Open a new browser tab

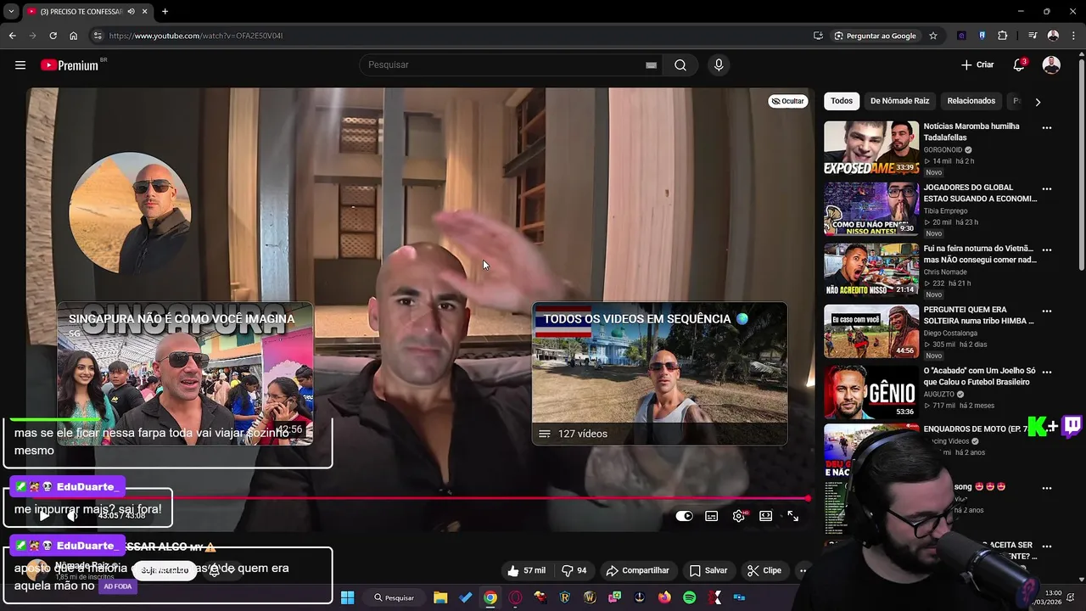[165, 11]
